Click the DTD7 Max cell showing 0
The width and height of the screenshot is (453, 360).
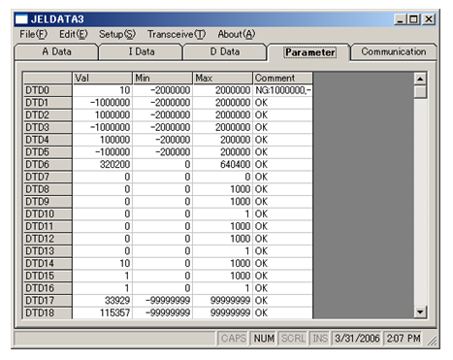pos(223,177)
